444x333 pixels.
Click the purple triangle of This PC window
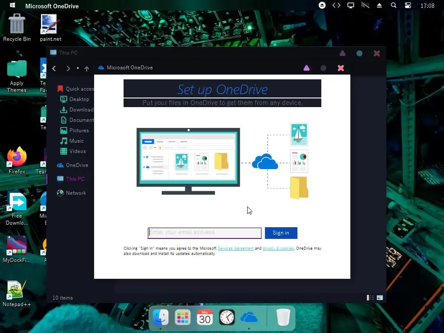(x=343, y=53)
